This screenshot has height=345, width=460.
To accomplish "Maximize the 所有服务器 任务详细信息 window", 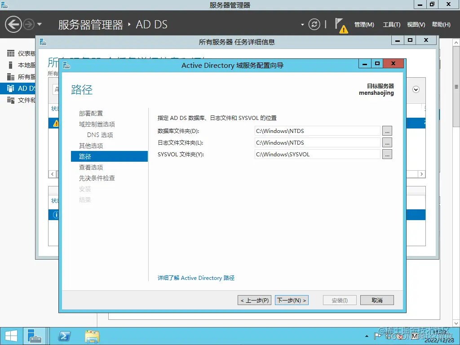I will (410, 40).
